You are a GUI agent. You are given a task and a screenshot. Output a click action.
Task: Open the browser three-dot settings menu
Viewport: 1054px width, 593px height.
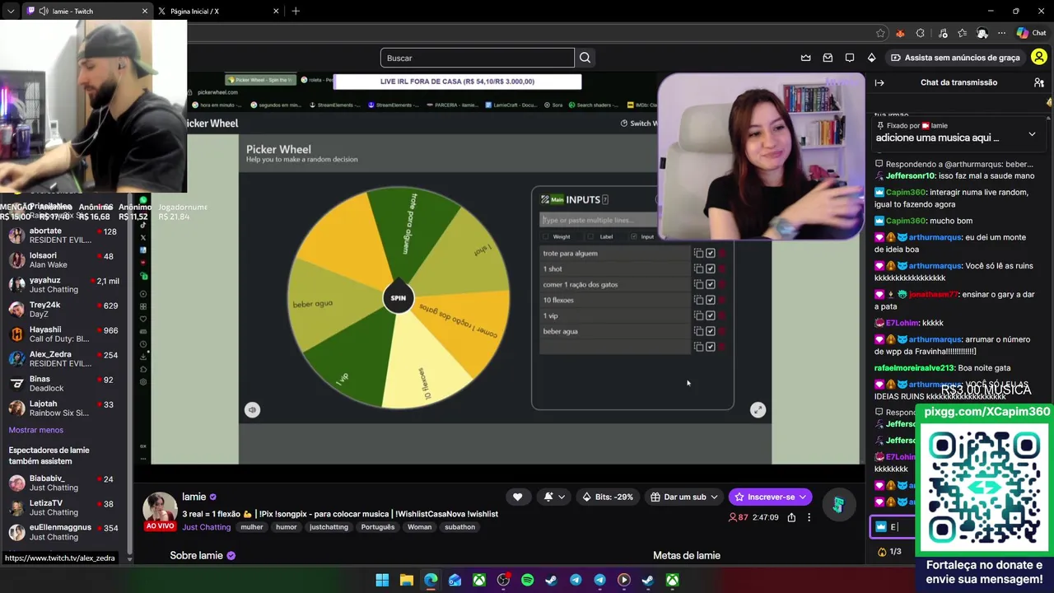[1001, 33]
